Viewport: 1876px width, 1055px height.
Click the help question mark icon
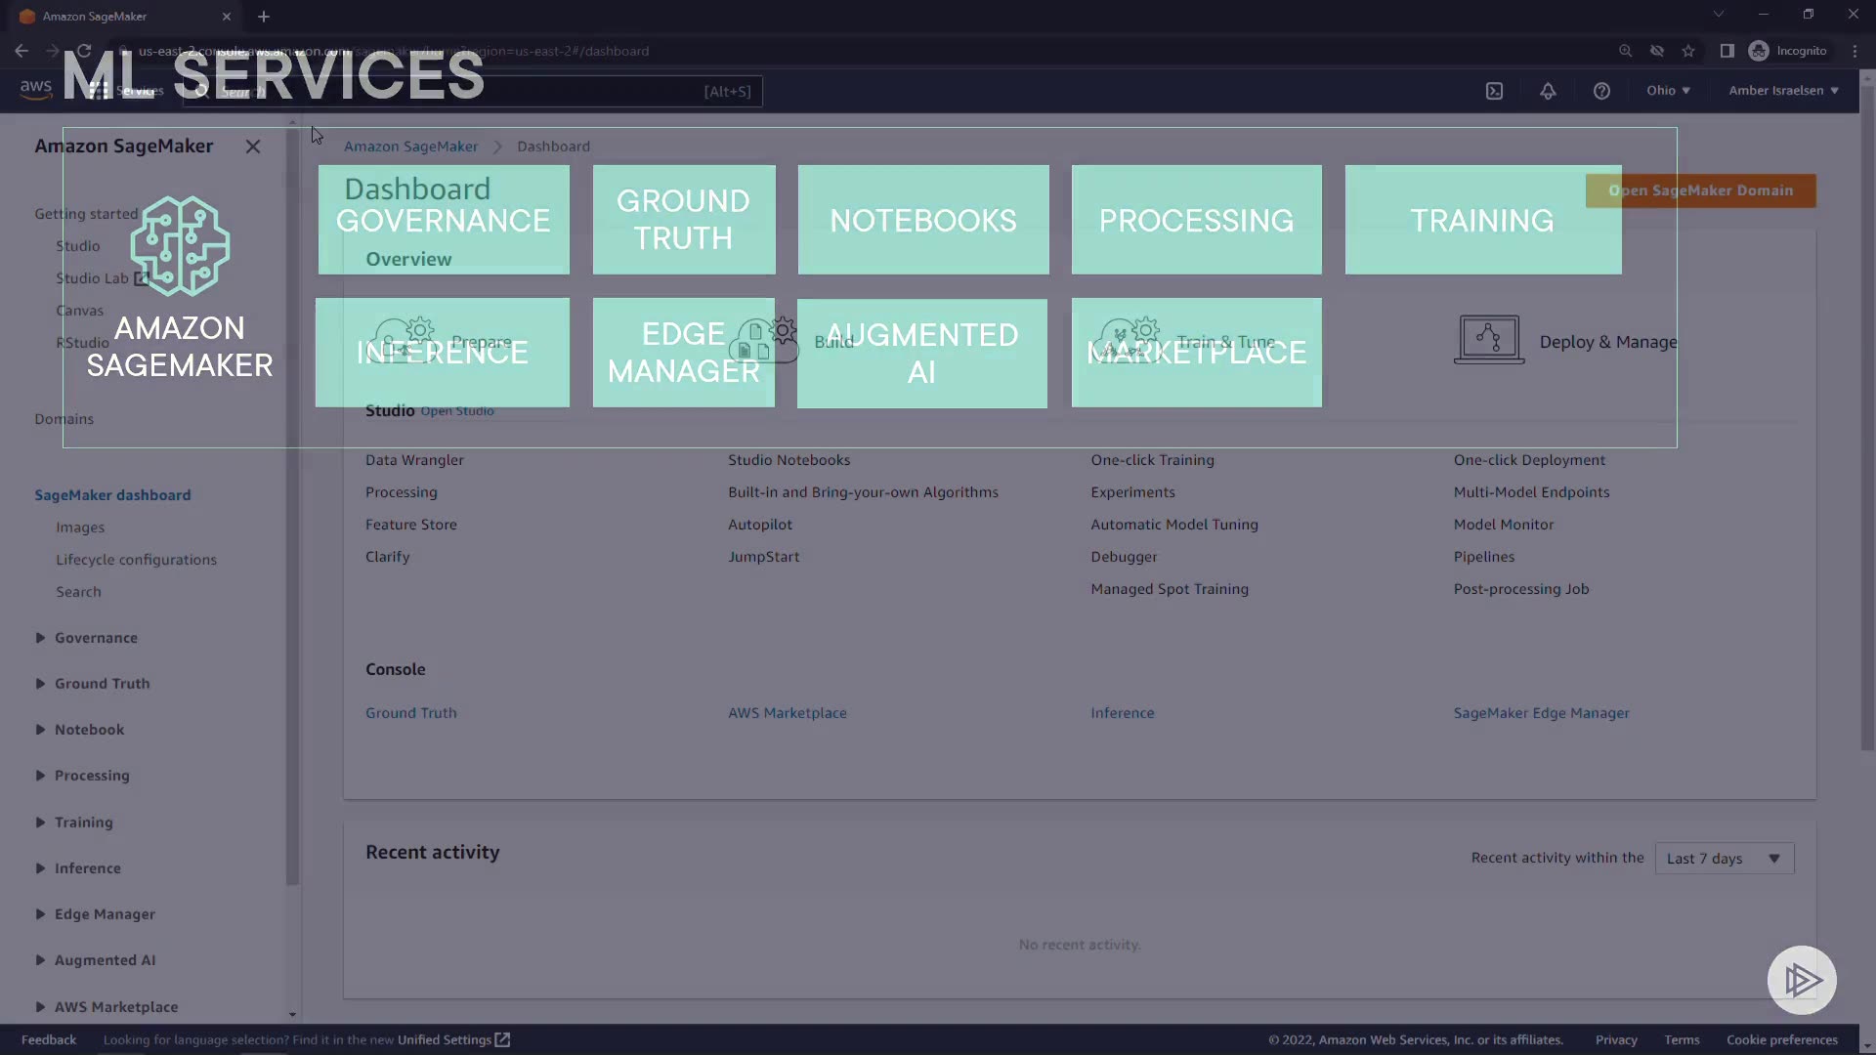(1601, 91)
